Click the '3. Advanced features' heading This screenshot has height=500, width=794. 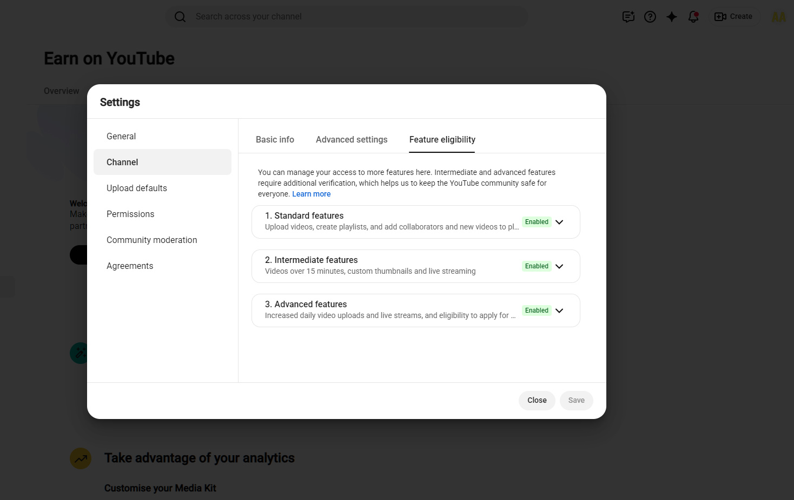pyautogui.click(x=306, y=304)
